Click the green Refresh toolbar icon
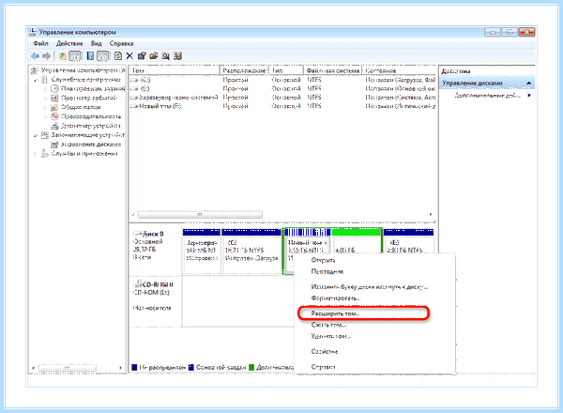Viewport: 563px width, 413px height. coord(118,56)
